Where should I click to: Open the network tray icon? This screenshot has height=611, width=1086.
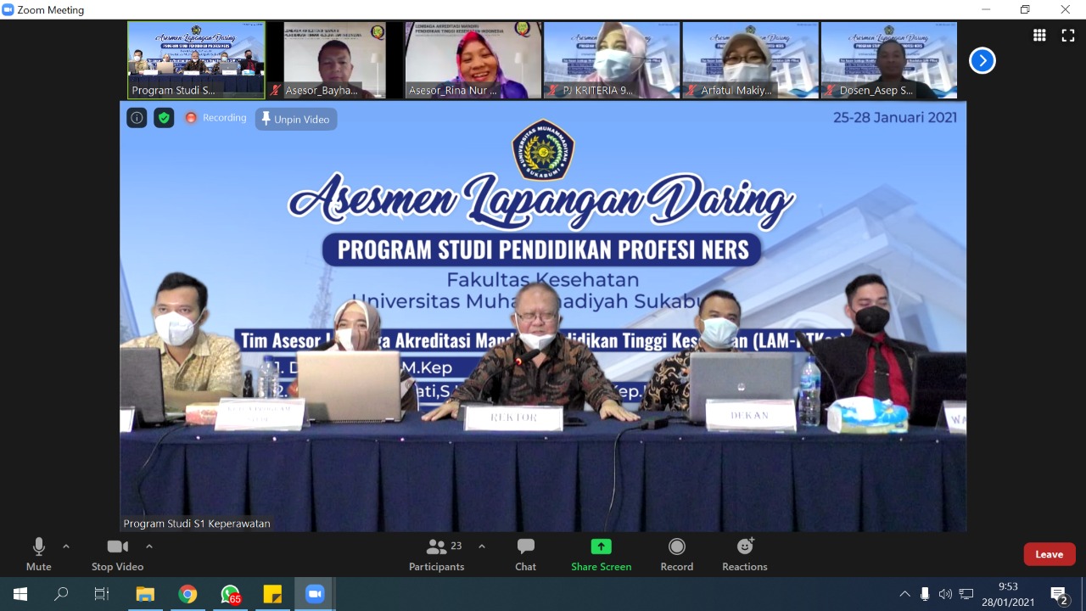click(x=966, y=594)
